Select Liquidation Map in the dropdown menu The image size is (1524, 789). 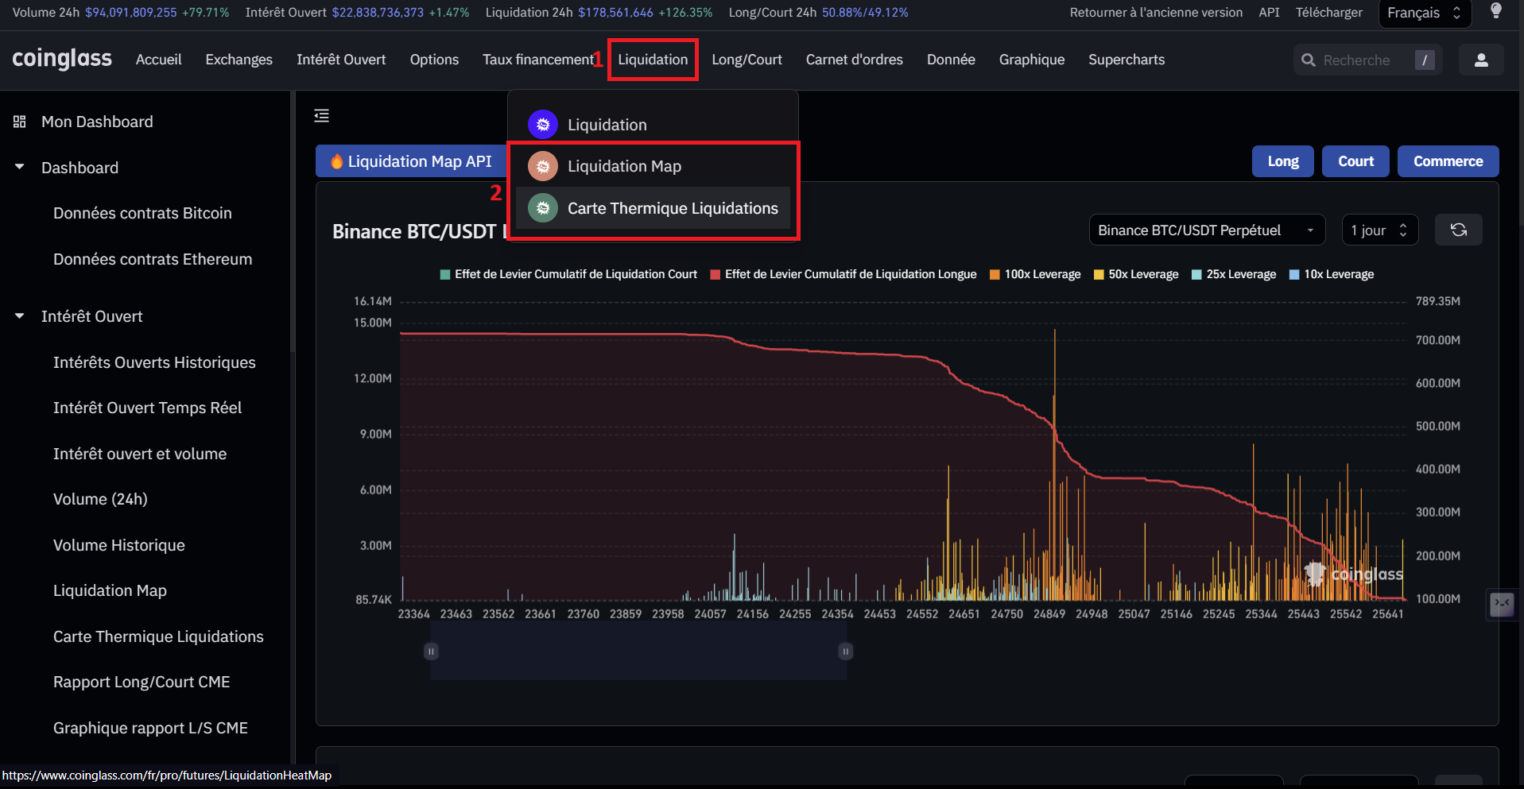click(653, 166)
